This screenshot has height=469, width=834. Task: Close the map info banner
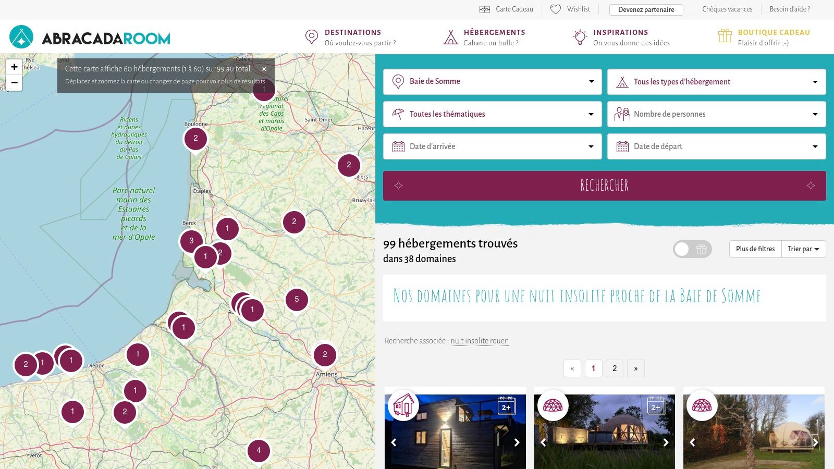(x=264, y=69)
